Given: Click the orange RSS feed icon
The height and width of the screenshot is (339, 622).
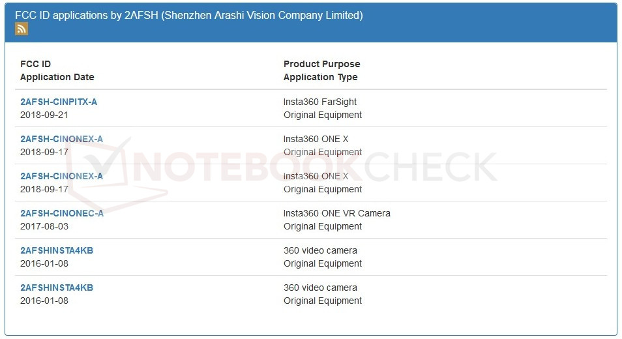Looking at the screenshot, I should click(x=22, y=29).
